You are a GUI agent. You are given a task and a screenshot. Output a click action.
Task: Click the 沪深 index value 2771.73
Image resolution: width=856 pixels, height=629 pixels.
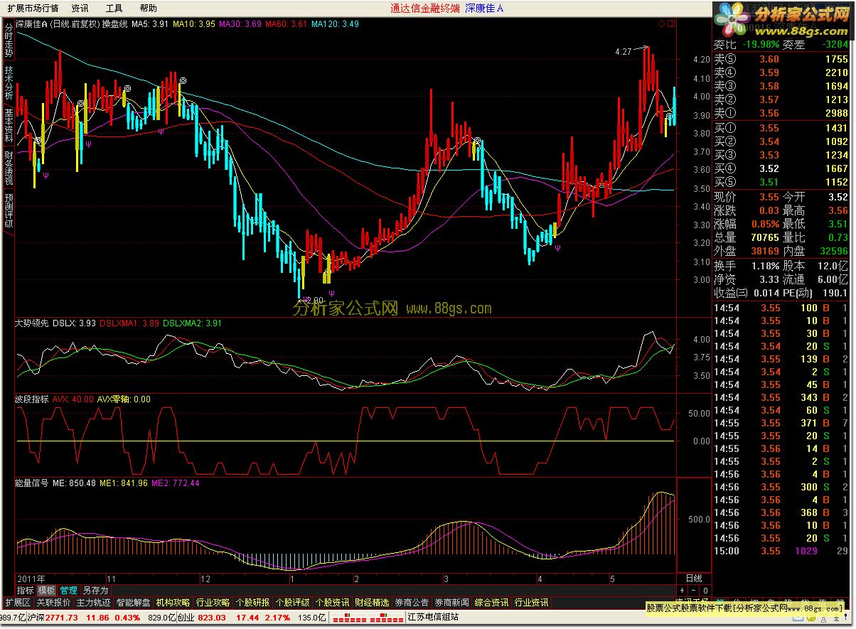(62, 618)
